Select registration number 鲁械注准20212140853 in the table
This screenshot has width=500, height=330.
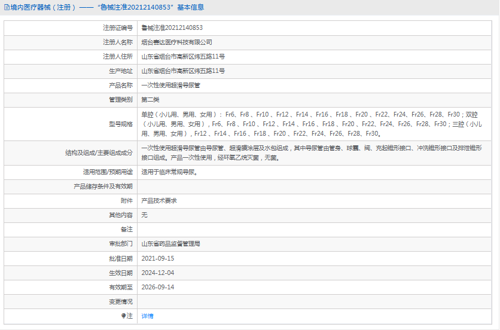[x=172, y=27]
